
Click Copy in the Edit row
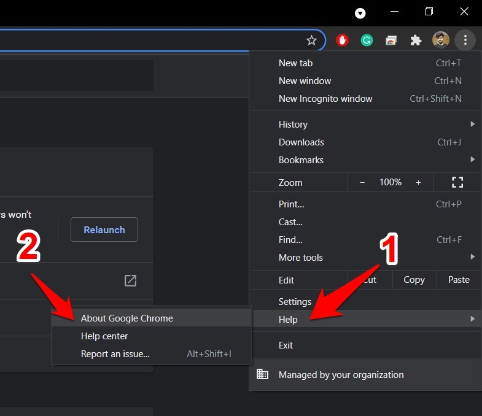(x=414, y=280)
